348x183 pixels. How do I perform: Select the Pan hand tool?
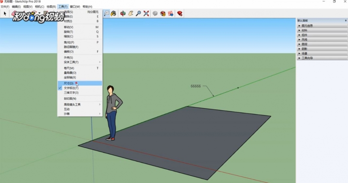click(x=131, y=13)
